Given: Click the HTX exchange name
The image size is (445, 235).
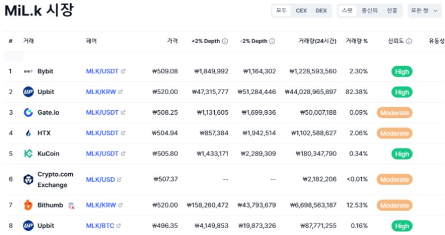Looking at the screenshot, I should [44, 133].
